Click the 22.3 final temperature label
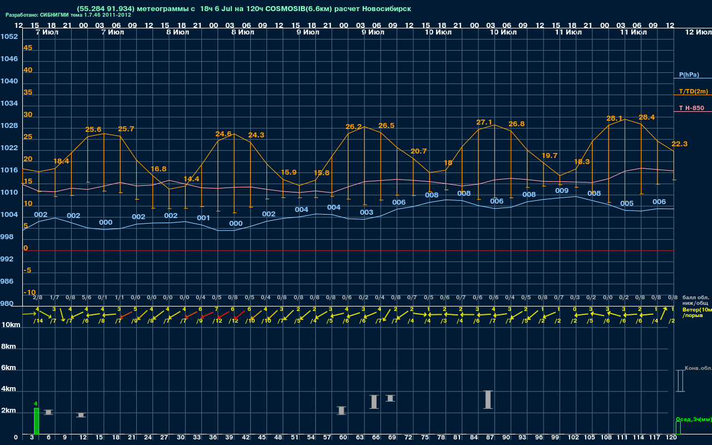Viewport: 712px width, 445px height. point(680,144)
